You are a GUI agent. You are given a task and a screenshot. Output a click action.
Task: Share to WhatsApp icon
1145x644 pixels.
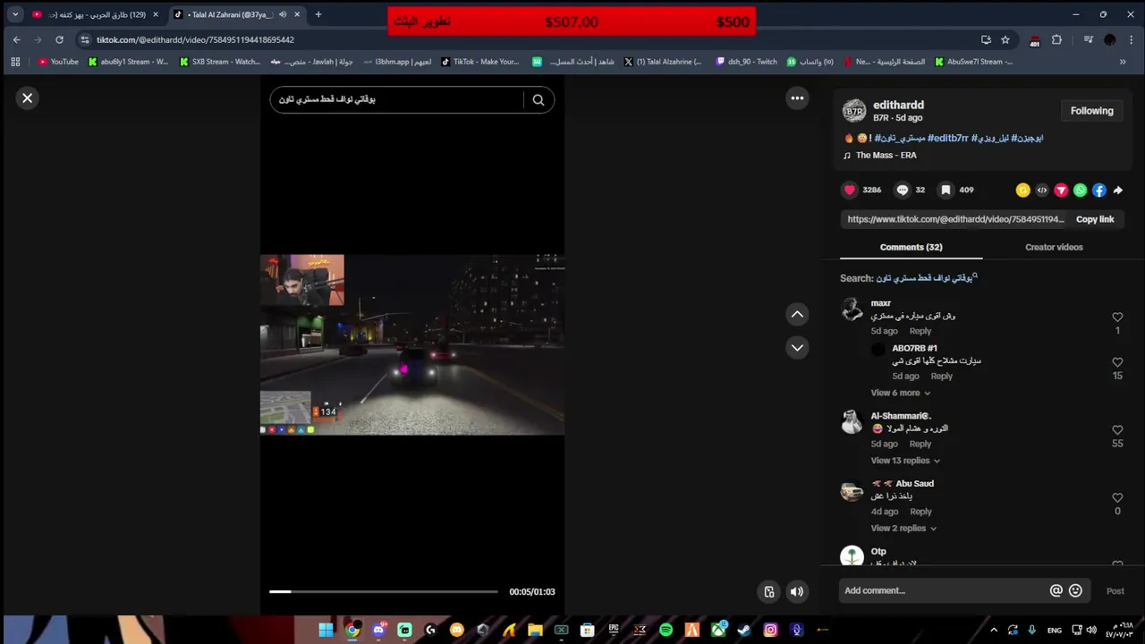pos(1080,190)
